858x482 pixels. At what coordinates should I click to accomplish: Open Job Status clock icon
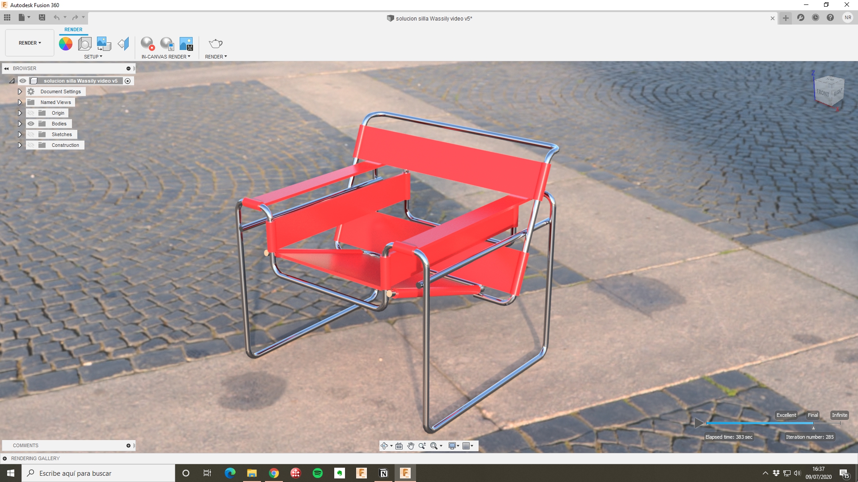tap(816, 18)
